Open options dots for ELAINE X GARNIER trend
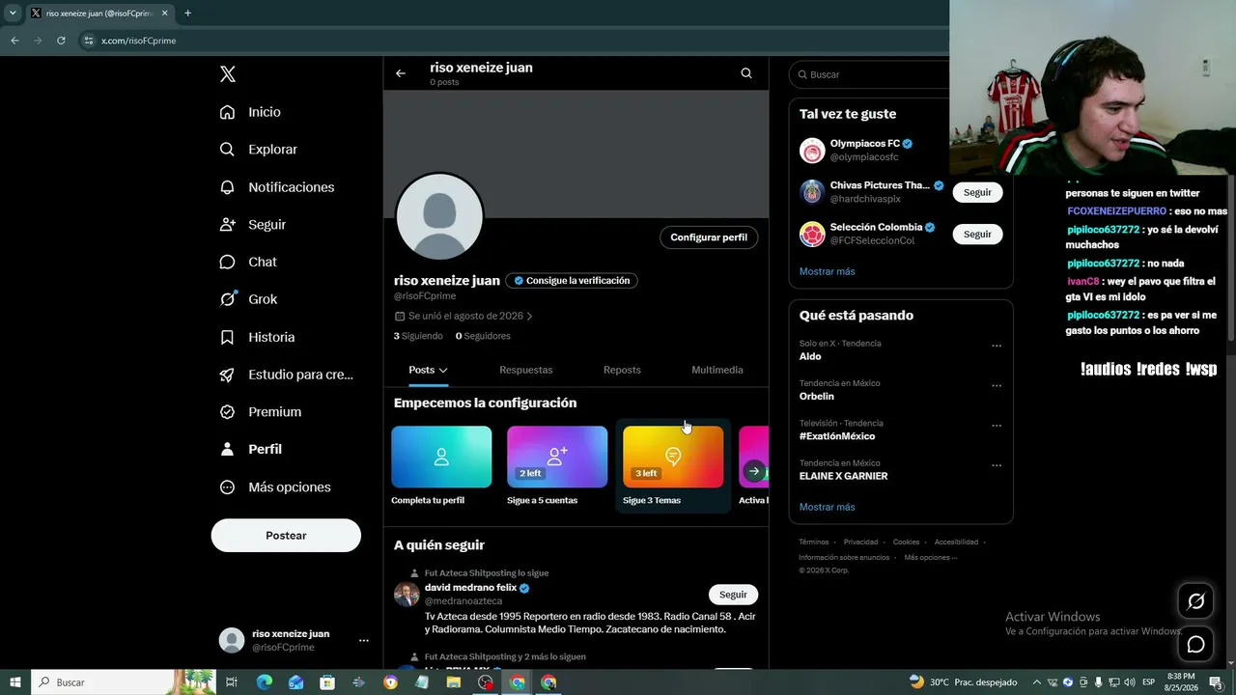 pyautogui.click(x=997, y=465)
